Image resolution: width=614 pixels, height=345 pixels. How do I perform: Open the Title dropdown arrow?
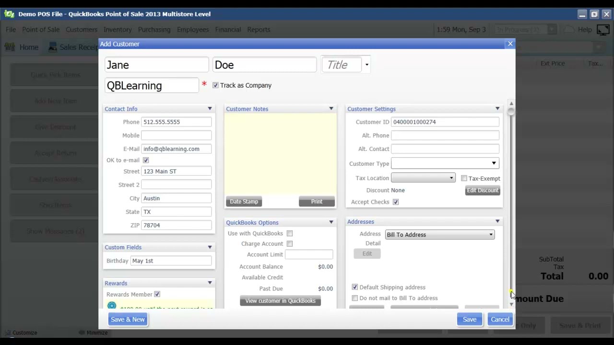coord(366,65)
